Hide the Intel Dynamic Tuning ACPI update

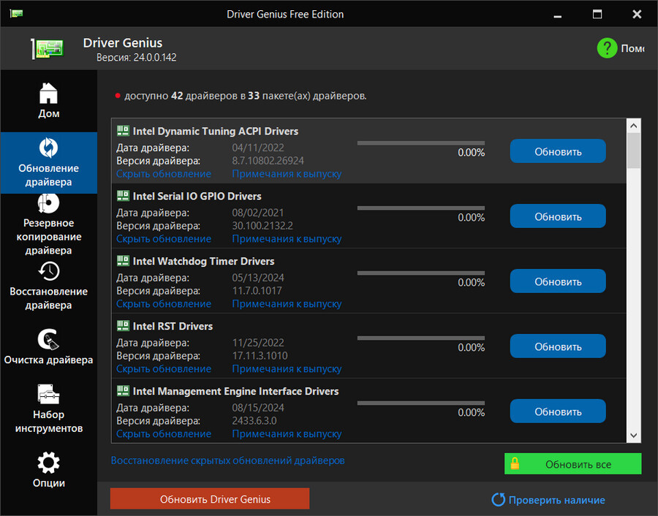point(164,174)
